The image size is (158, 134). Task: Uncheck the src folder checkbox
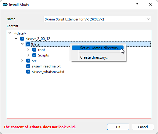pos(28,61)
